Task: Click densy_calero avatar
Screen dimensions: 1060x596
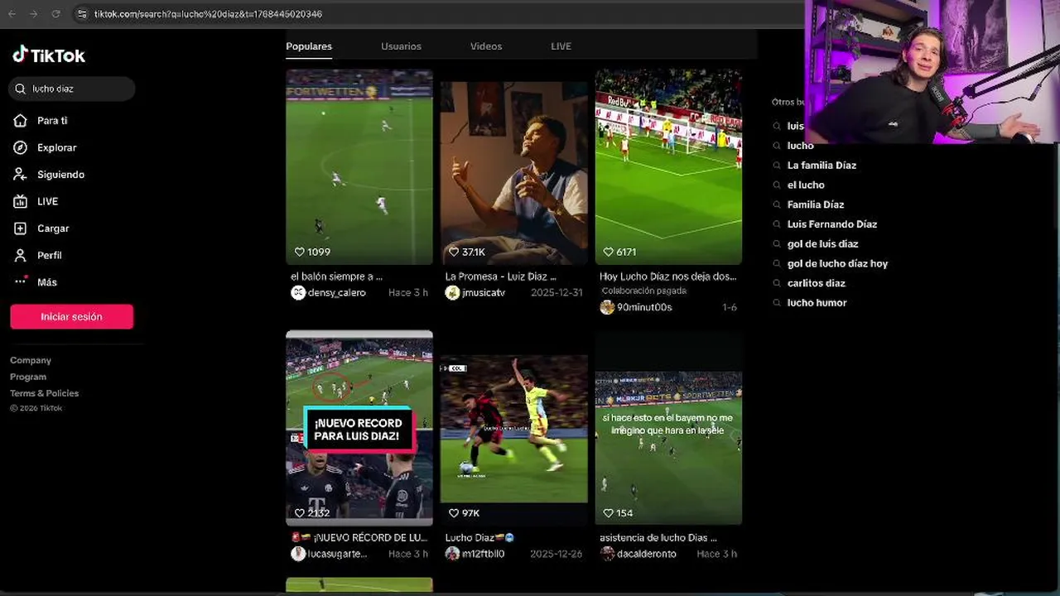Action: [298, 292]
